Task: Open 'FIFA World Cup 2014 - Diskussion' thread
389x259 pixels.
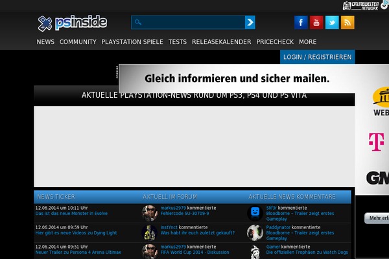Action: pyautogui.click(x=194, y=252)
